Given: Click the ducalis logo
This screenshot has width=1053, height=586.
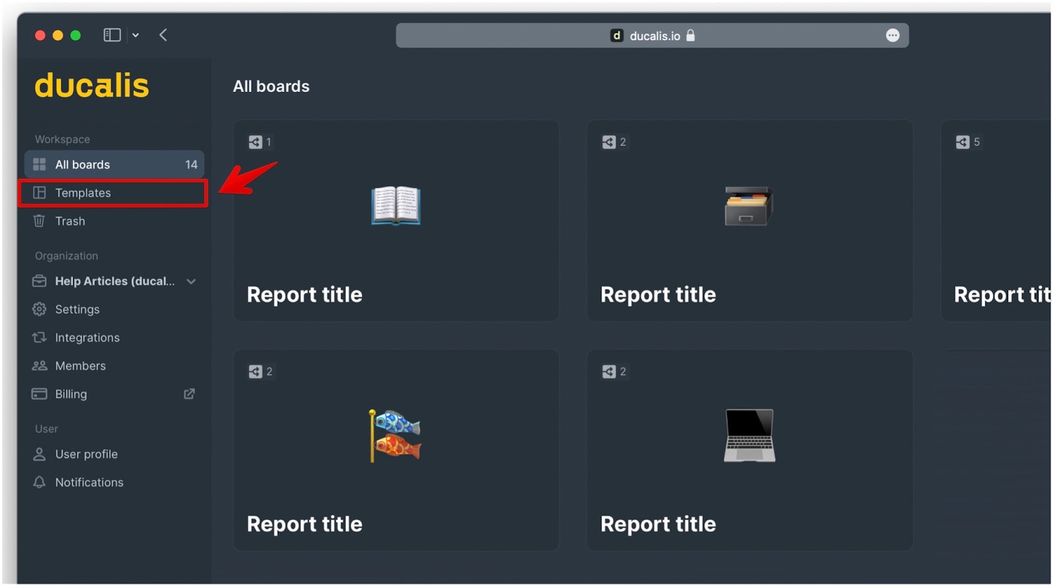Looking at the screenshot, I should (x=91, y=85).
